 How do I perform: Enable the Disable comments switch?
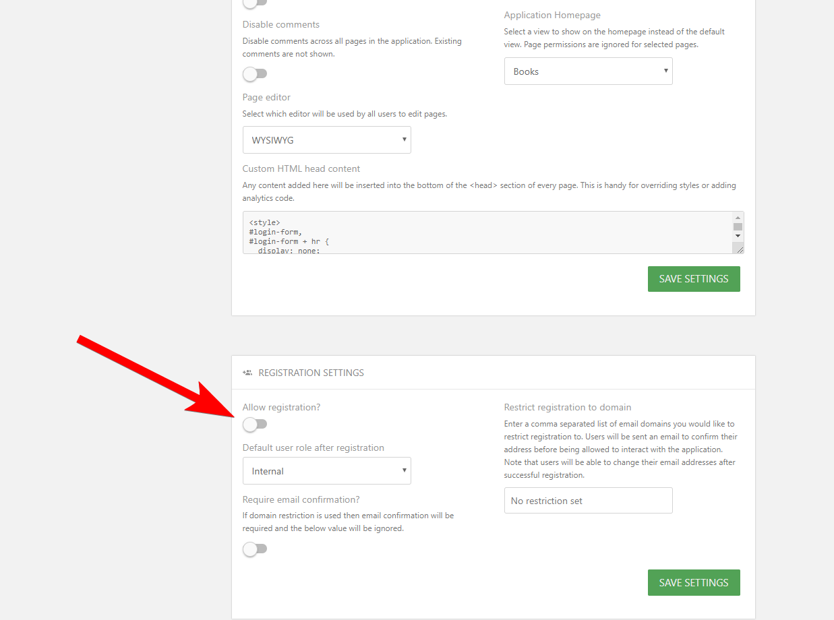(255, 74)
